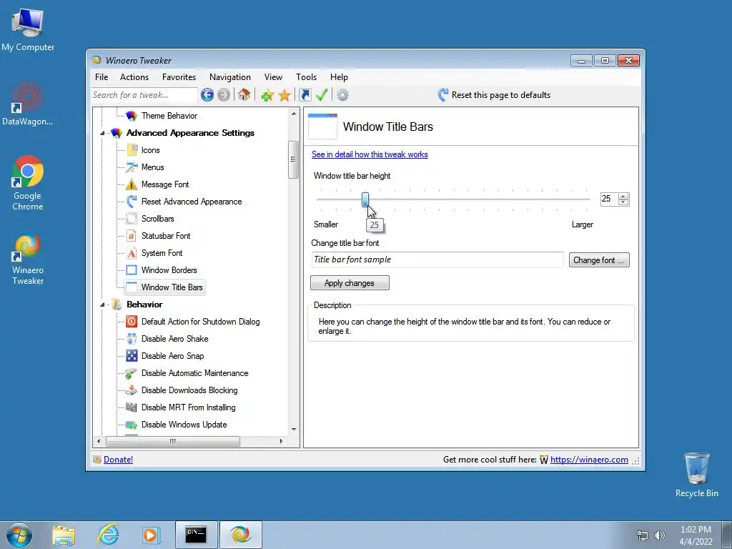The width and height of the screenshot is (732, 549).
Task: Open the Actions menu
Action: click(x=134, y=77)
